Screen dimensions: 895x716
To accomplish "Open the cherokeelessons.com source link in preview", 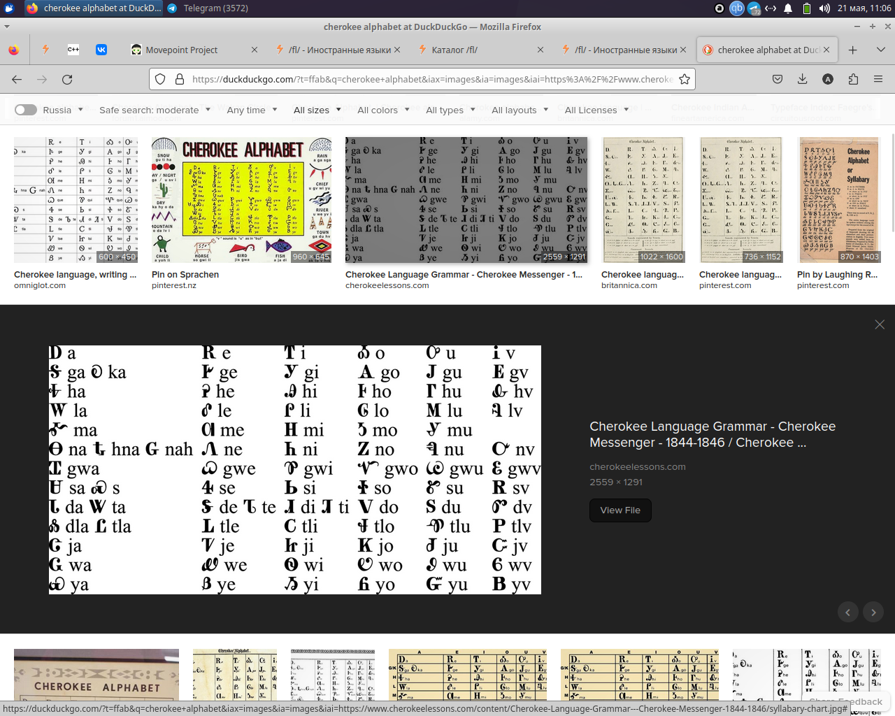I will [637, 466].
